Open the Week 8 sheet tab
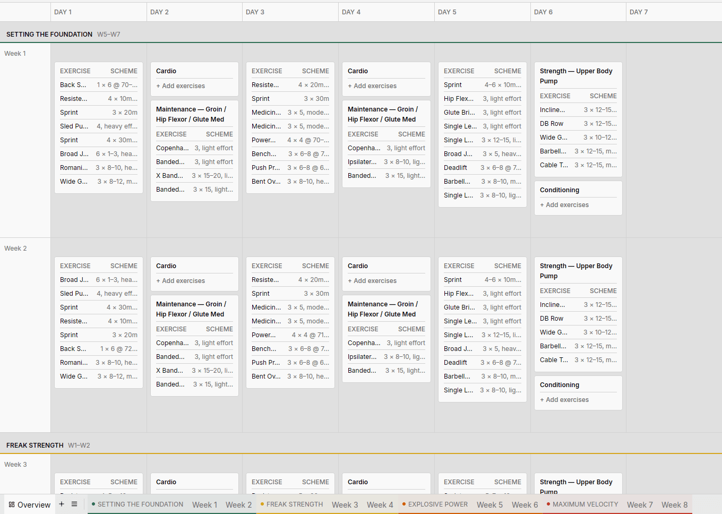The image size is (722, 514). (675, 504)
